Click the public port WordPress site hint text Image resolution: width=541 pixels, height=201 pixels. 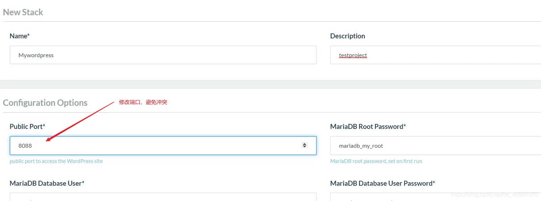point(56,161)
